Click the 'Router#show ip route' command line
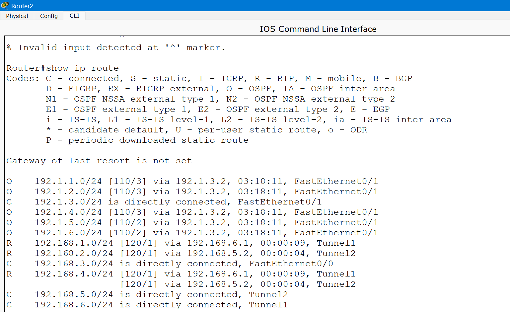The height and width of the screenshot is (312, 510). point(62,68)
